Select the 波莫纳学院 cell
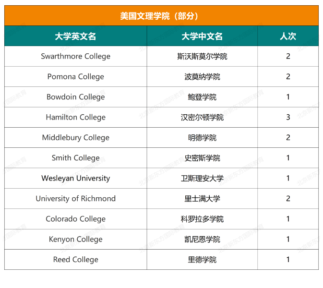The width and height of the screenshot is (323, 288). [202, 77]
